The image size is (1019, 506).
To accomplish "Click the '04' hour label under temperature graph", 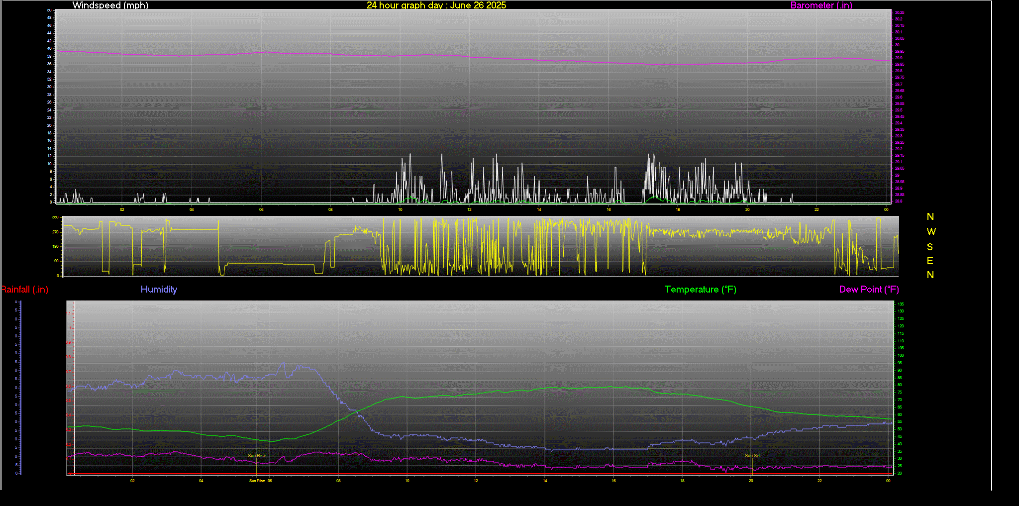I will [201, 481].
